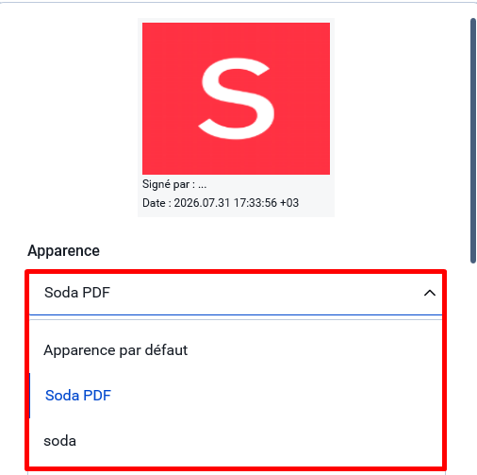Click the Date line showing 2026.07.31

pos(221,203)
